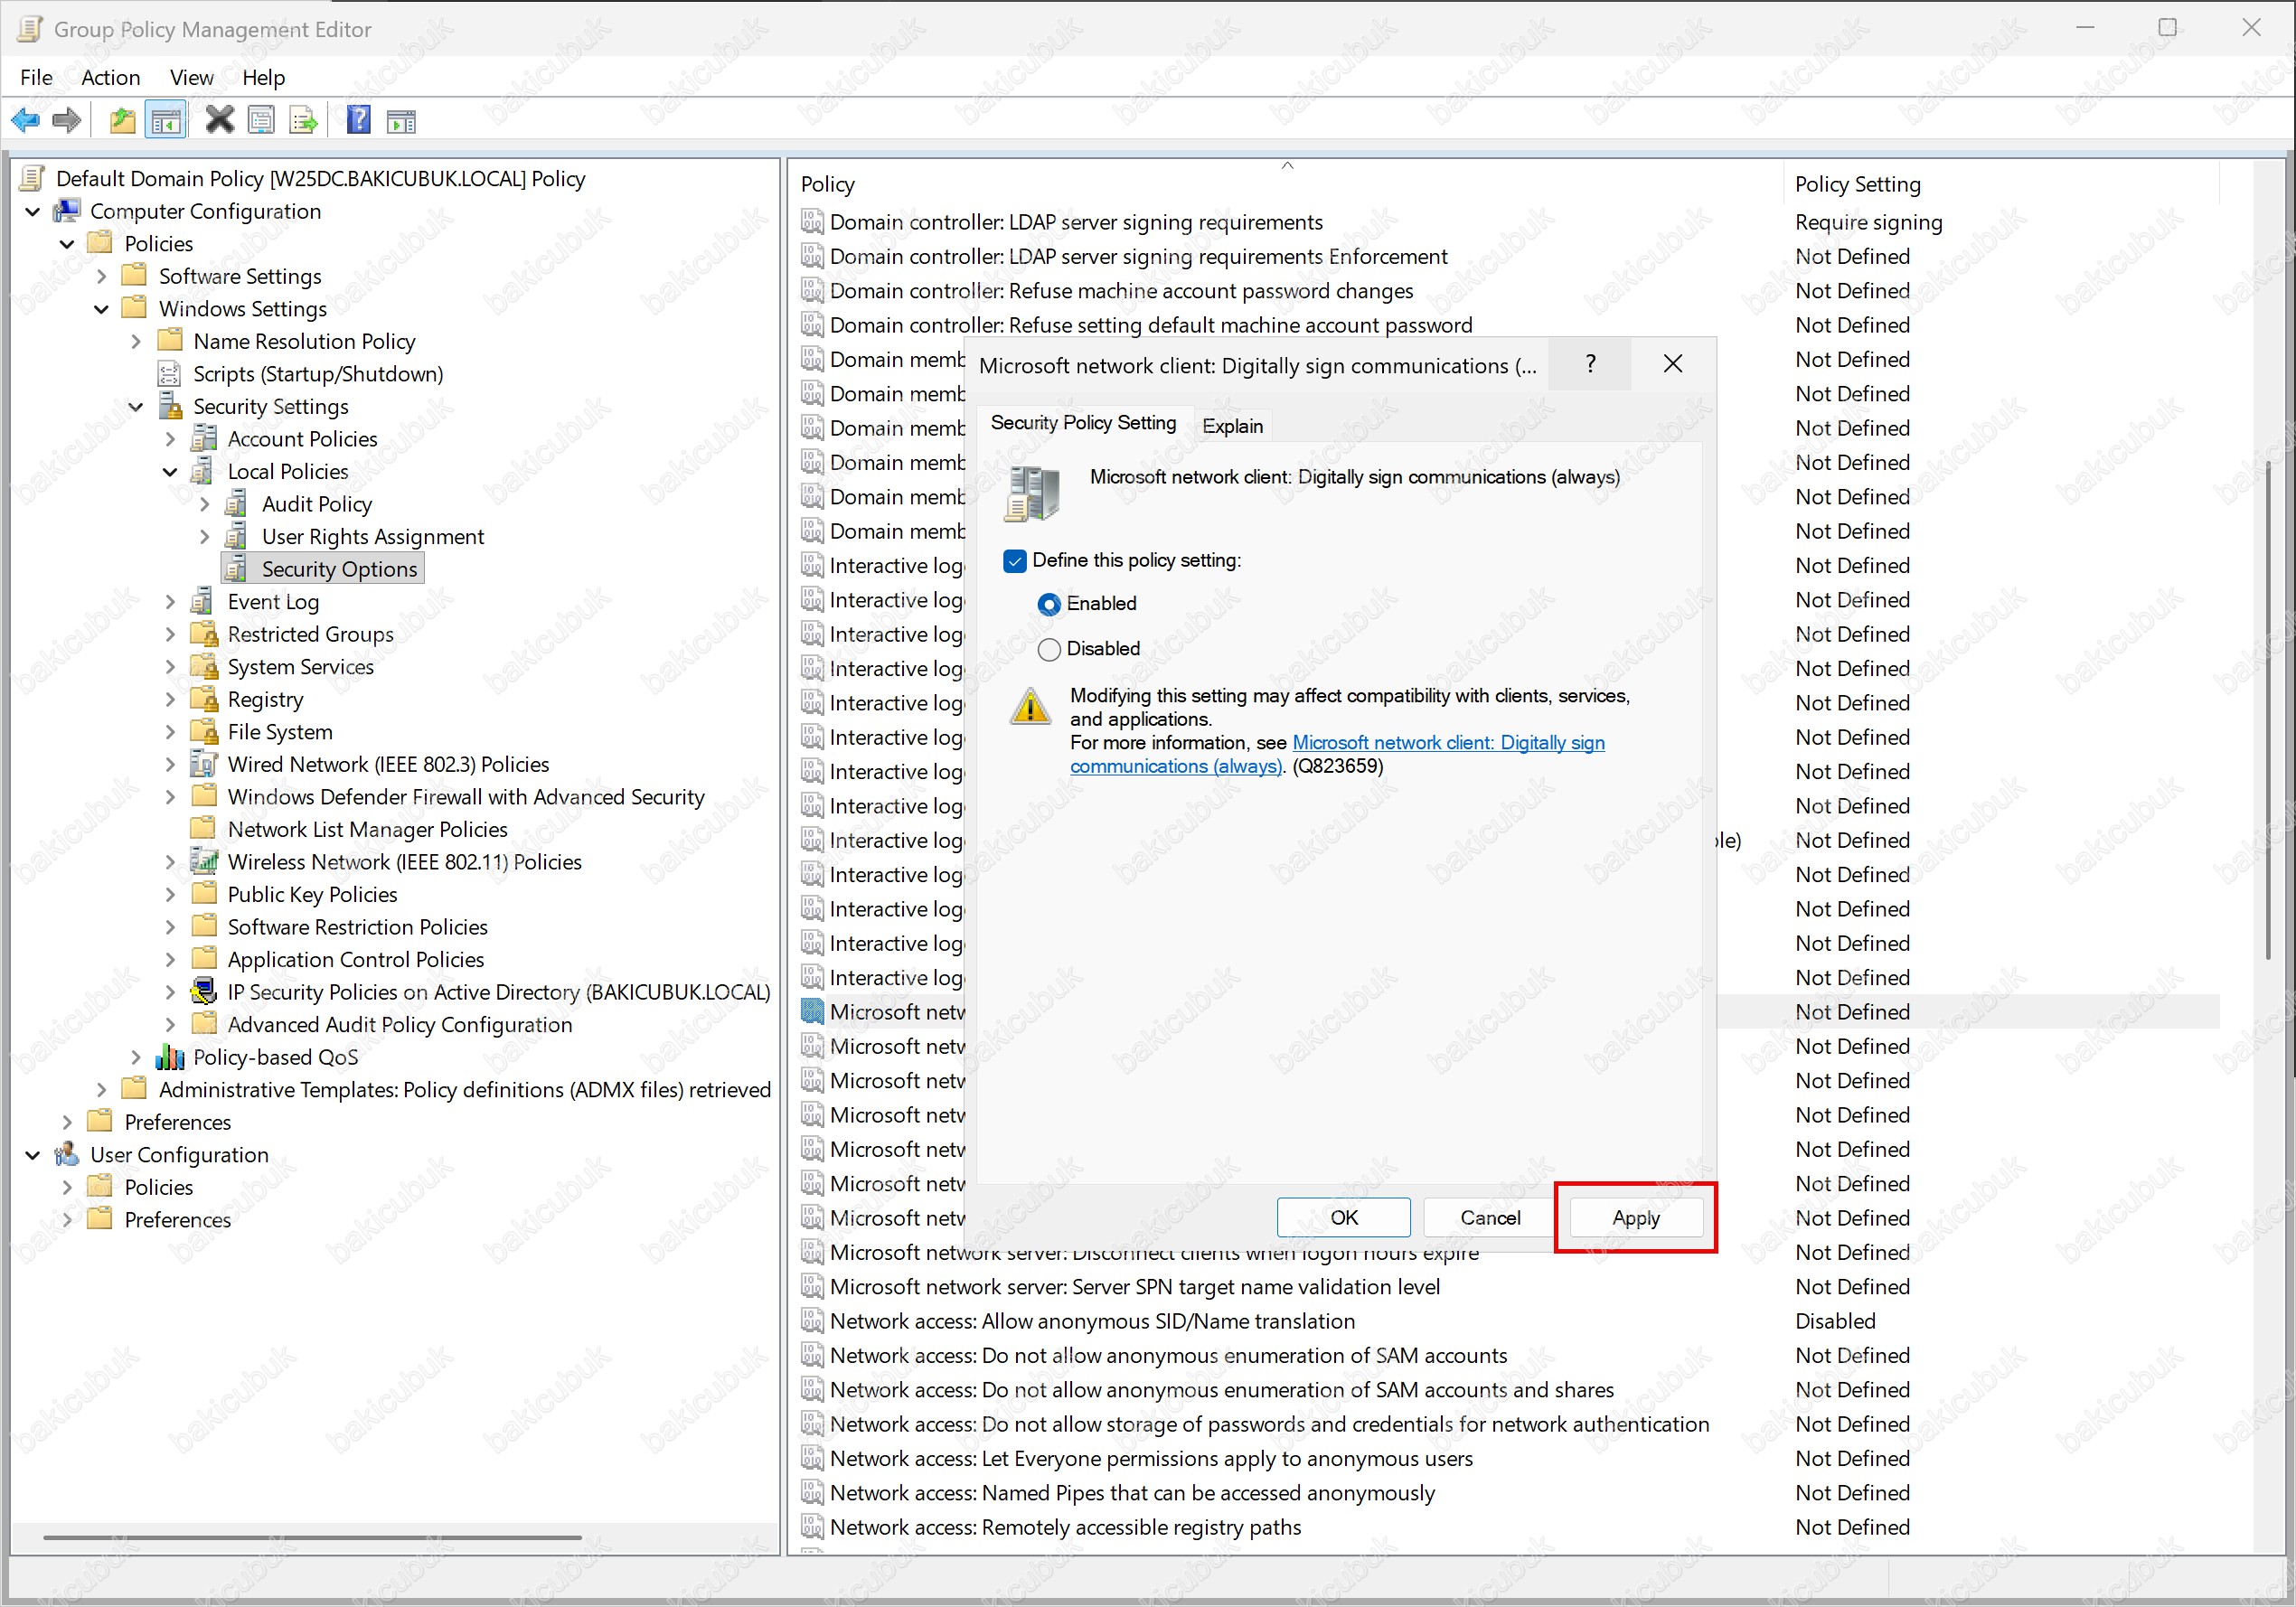Image resolution: width=2296 pixels, height=1607 pixels.
Task: Select the Refuse machine account password changes policy
Action: pos(1121,290)
